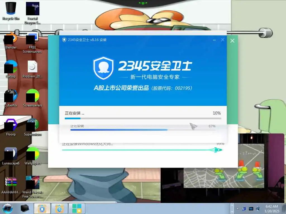The width and height of the screenshot is (286, 214).
Task: Close the teal background installer window
Action: click(x=232, y=41)
